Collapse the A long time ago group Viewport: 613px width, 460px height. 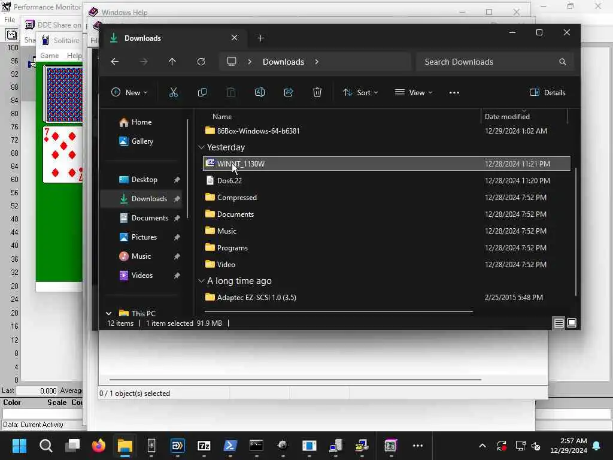coord(201,281)
